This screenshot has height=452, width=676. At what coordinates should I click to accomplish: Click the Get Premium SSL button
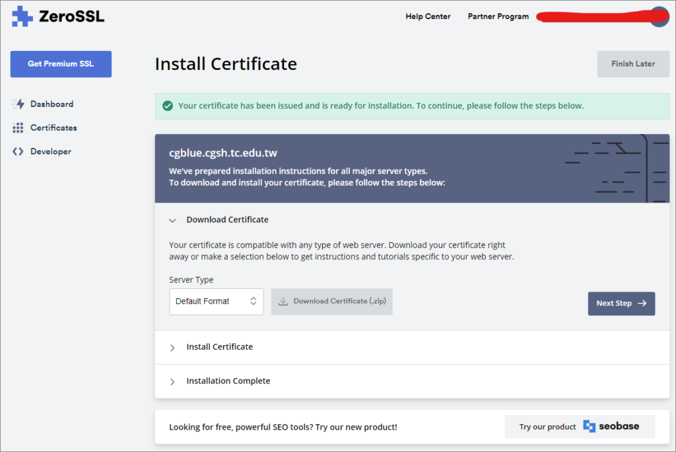[61, 64]
